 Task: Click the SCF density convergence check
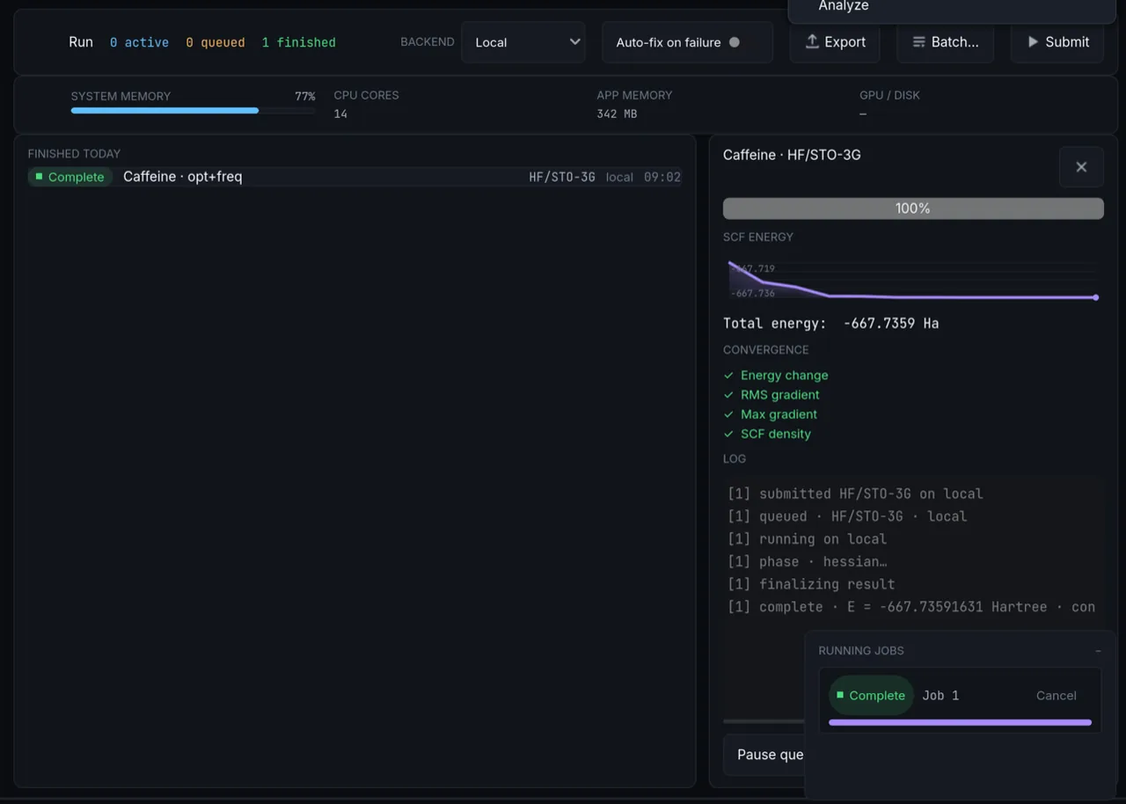(x=767, y=434)
